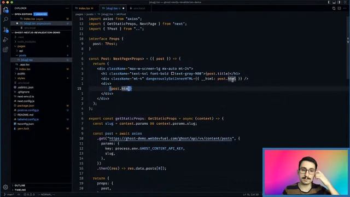This screenshot has height=197, width=350.
Task: Toggle the primary sidebar layout icon in title bar
Action: tap(329, 2)
